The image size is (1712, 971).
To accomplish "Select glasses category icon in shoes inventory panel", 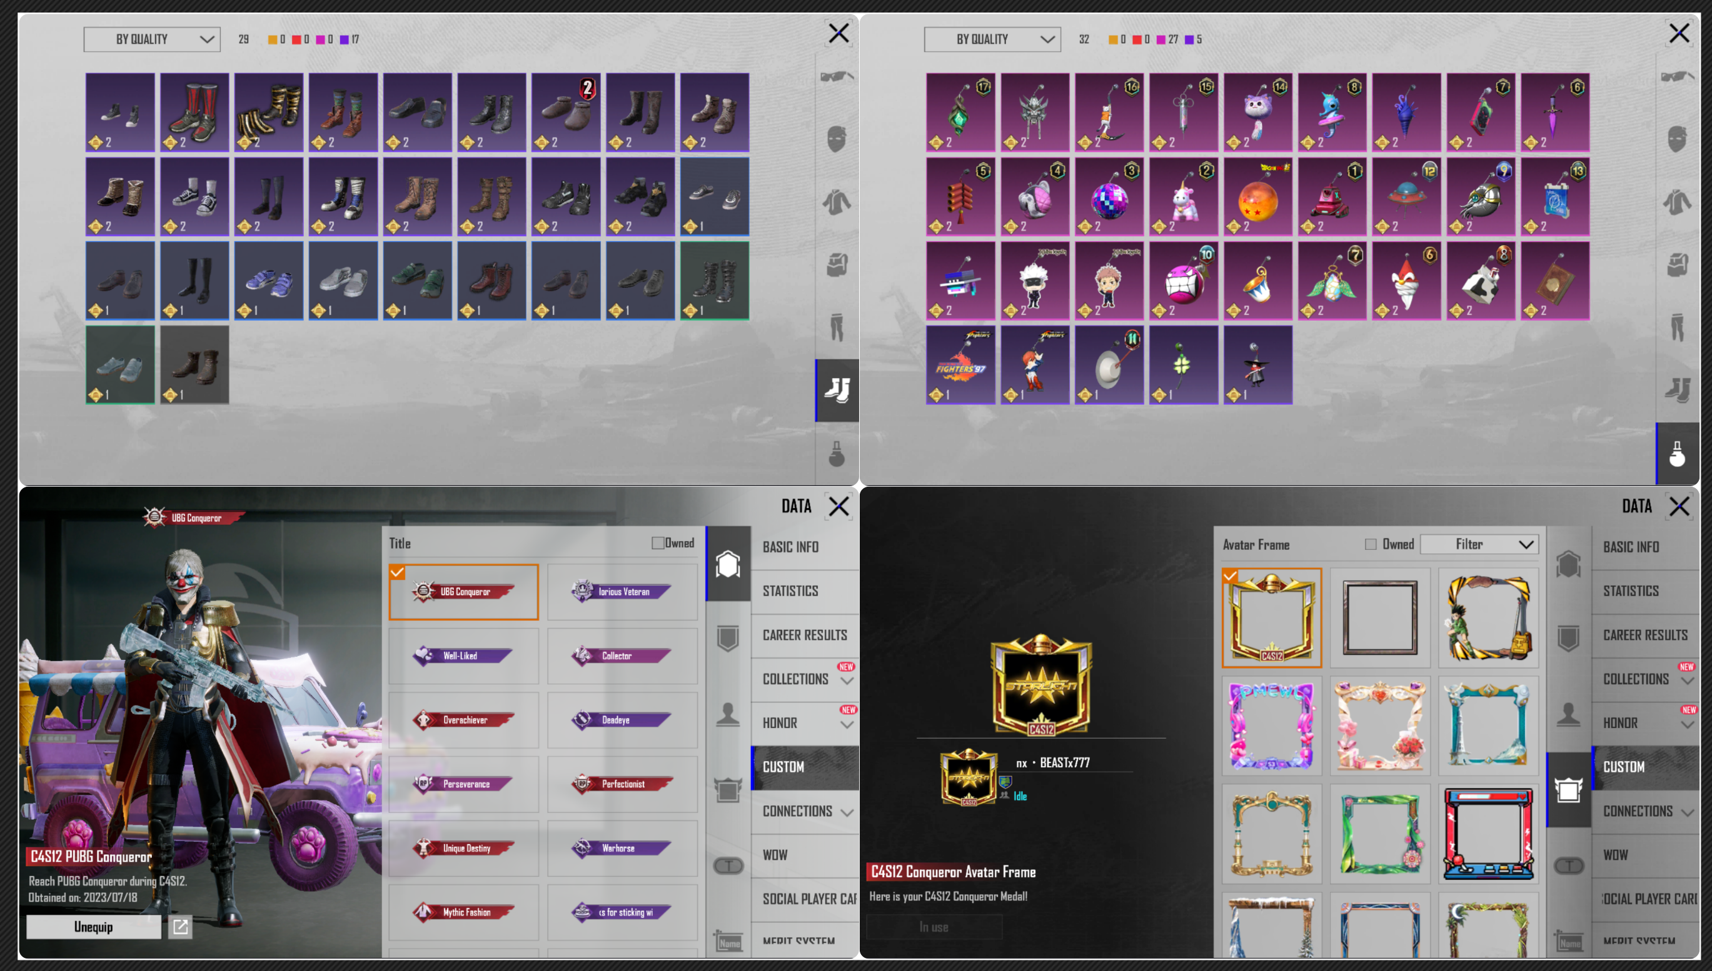I will [x=837, y=77].
